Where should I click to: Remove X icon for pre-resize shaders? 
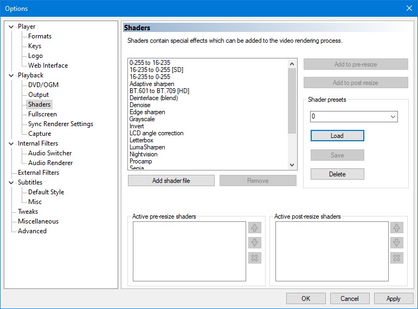click(x=255, y=258)
